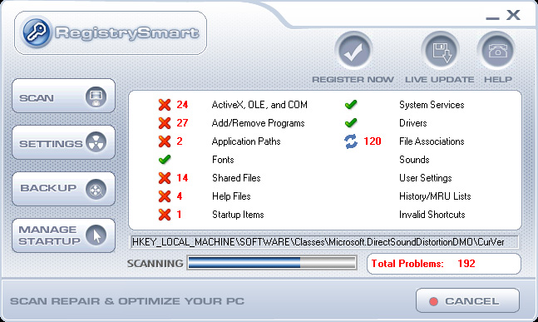Click red X beside Add/Remove Programs
The width and height of the screenshot is (538, 322).
click(165, 123)
